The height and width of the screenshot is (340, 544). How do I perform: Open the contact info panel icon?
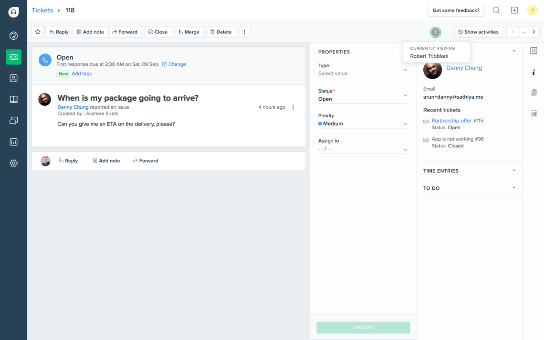click(x=534, y=72)
